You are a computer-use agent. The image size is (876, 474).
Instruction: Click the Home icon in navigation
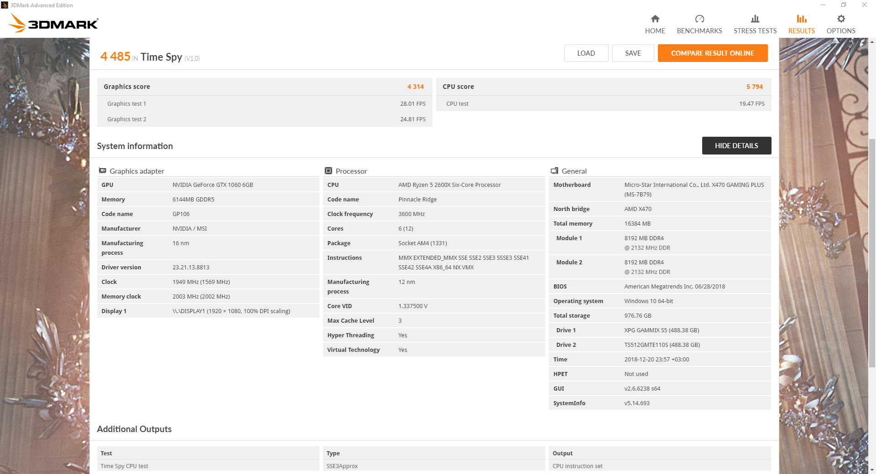655,19
